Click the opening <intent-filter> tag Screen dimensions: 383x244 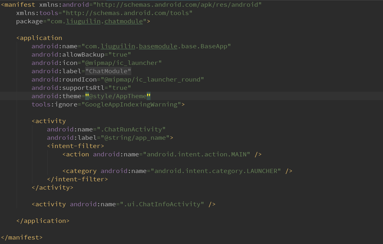(x=76, y=146)
